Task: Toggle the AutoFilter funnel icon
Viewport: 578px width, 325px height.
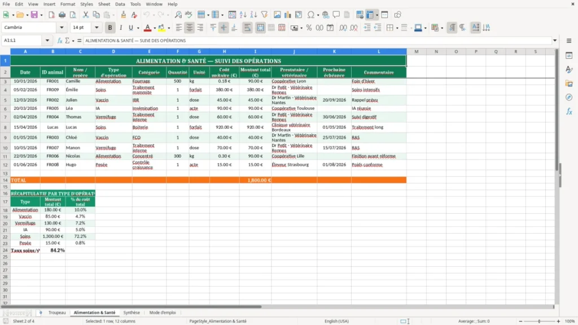Action: 264,15
